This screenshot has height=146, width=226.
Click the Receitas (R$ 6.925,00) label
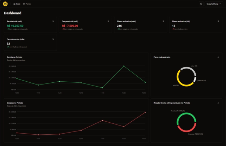click(x=178, y=111)
